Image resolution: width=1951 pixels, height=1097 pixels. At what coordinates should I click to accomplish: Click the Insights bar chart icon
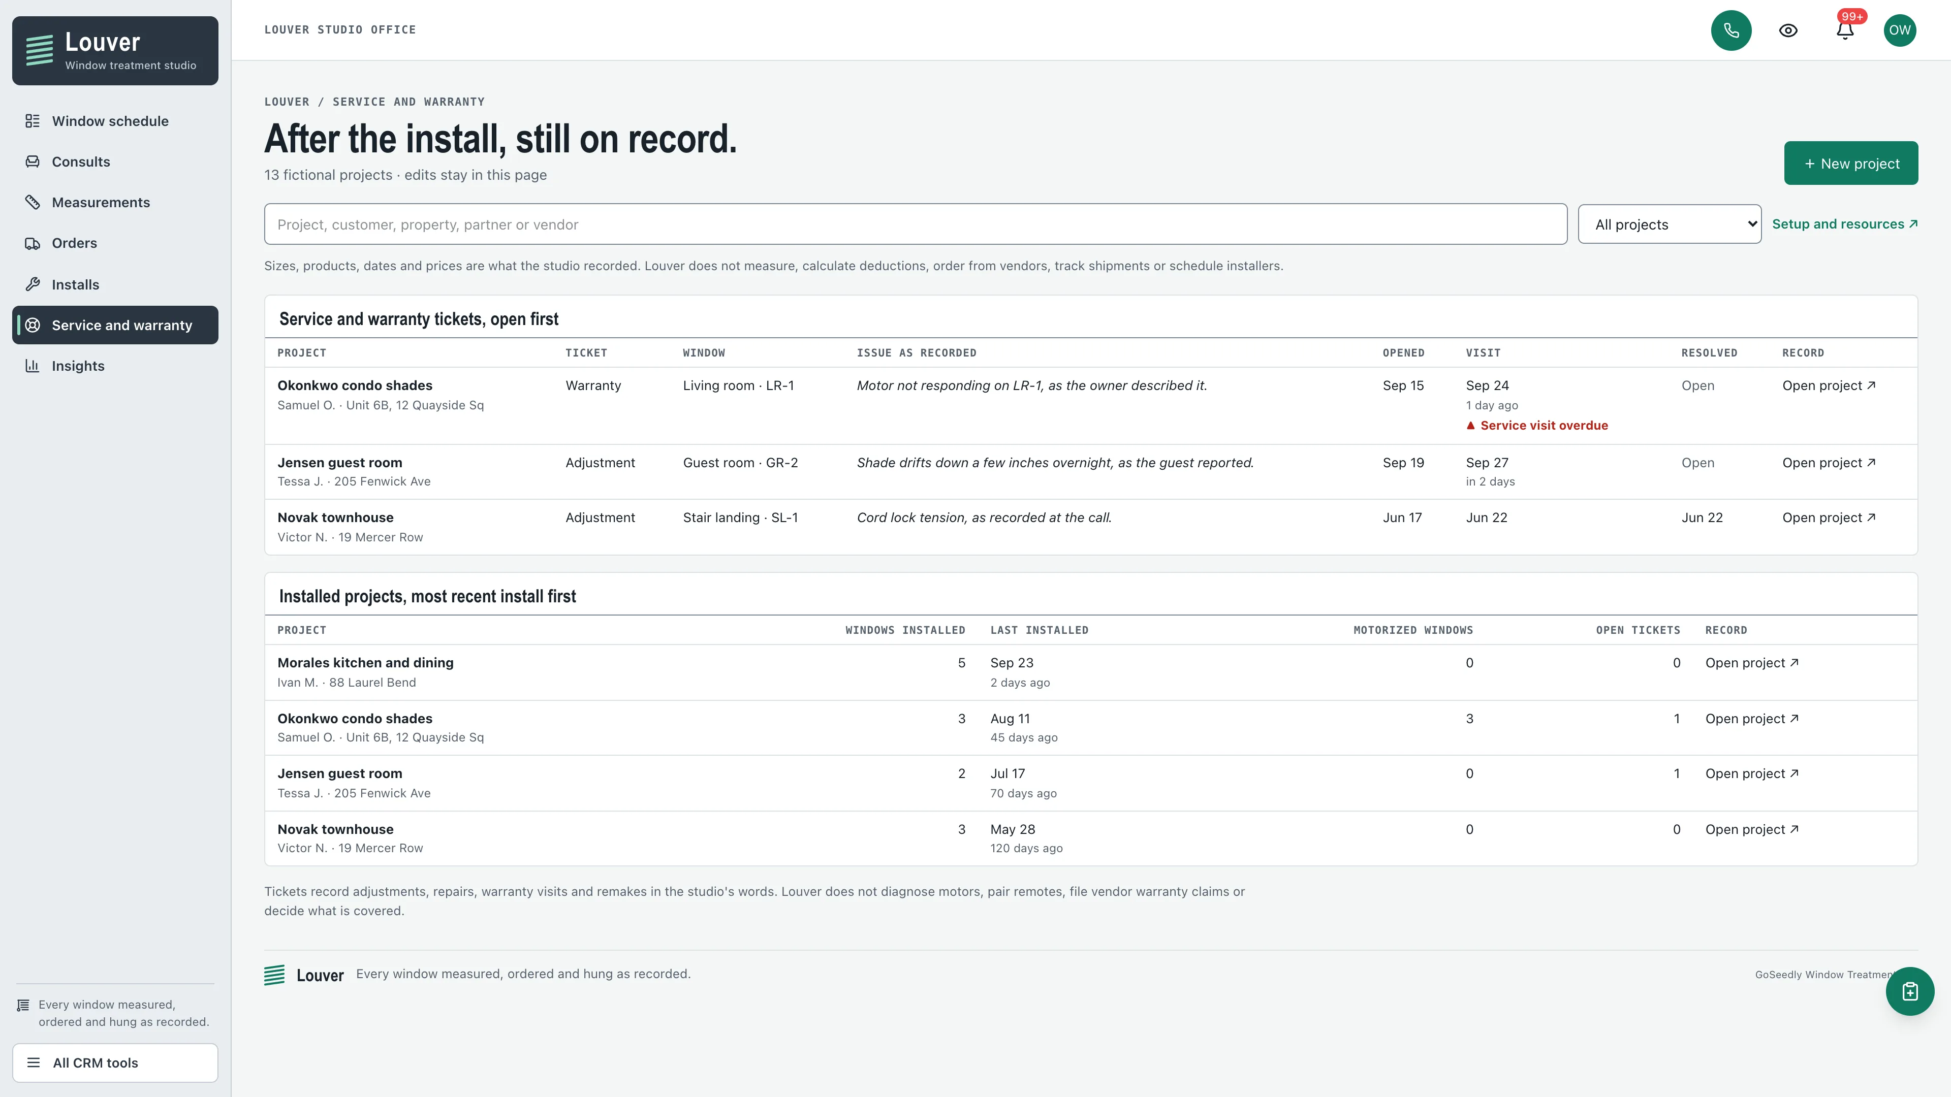33,366
